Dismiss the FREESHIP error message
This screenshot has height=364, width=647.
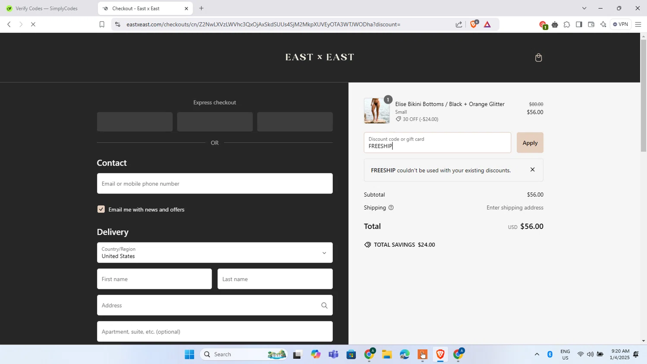click(532, 169)
